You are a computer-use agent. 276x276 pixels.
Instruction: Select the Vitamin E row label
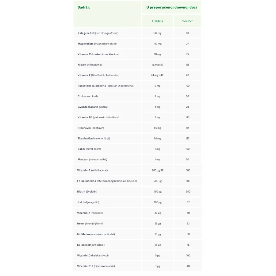tap(98, 75)
